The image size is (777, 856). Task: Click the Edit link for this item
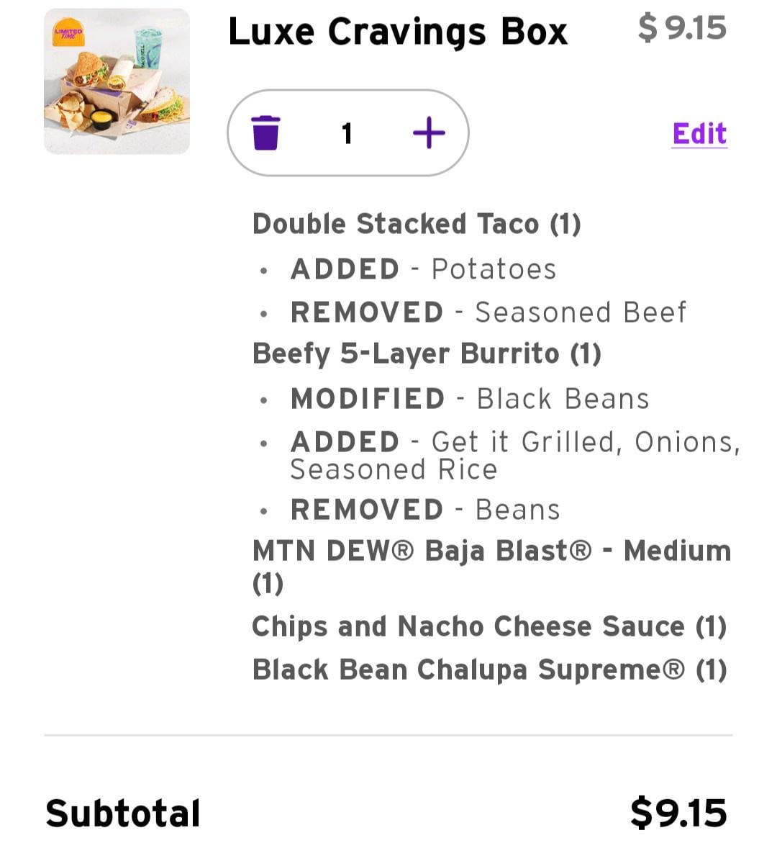[699, 133]
